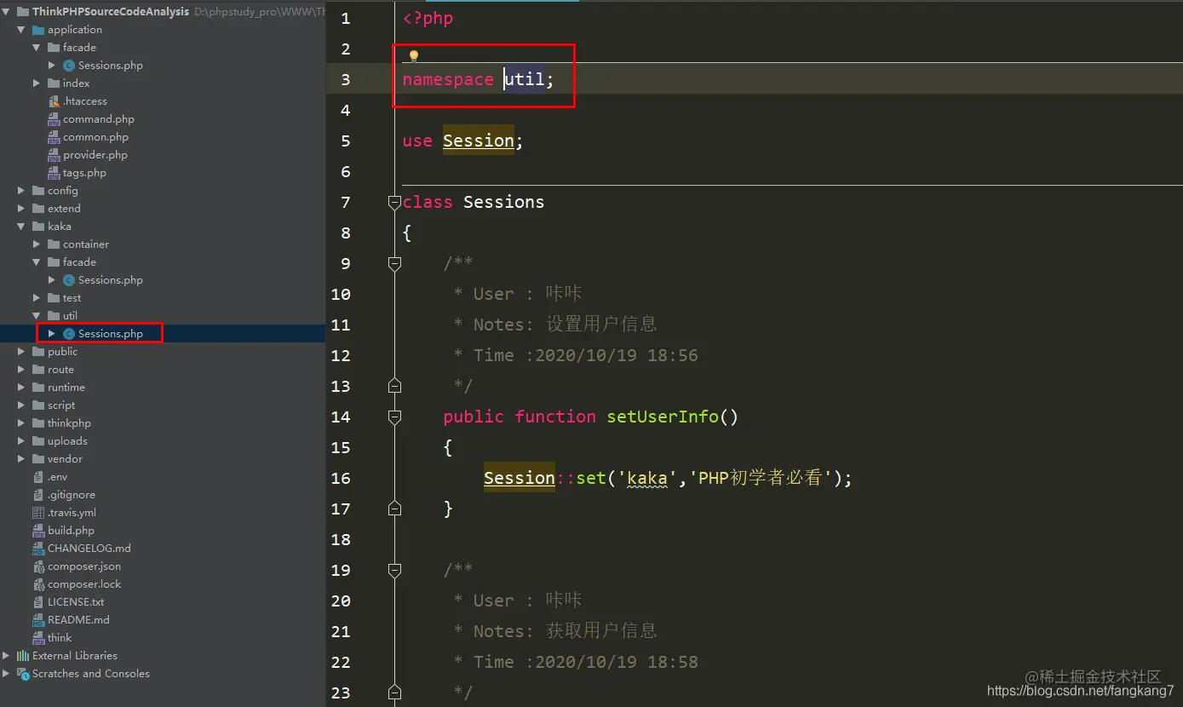Click the 'Time :2020/10/19 18:56' comment on line 12
This screenshot has width=1183, height=707.
(585, 355)
